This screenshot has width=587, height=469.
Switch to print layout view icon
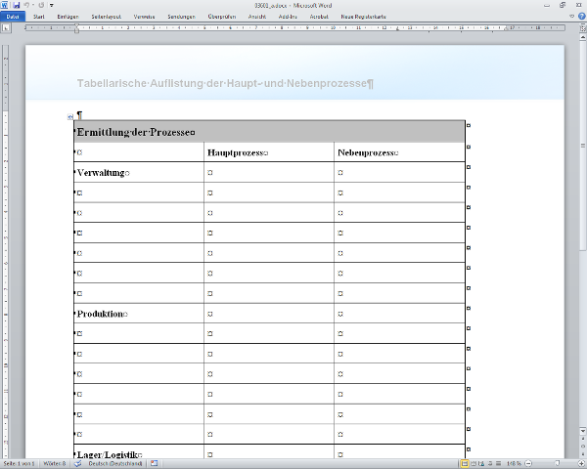pyautogui.click(x=465, y=463)
